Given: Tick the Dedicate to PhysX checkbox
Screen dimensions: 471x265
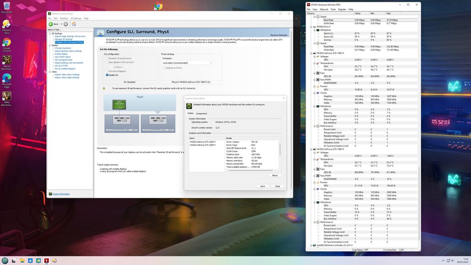Looking at the screenshot, I should click(x=164, y=68).
